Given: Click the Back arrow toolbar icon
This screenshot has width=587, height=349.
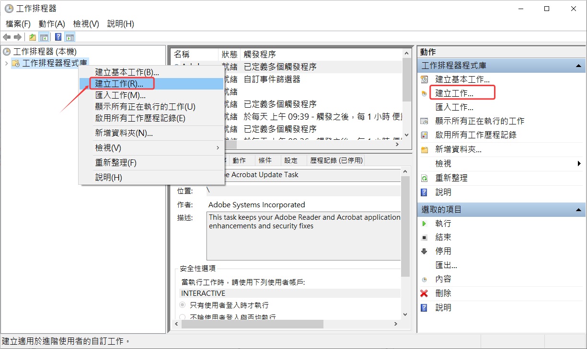Looking at the screenshot, I should [7, 37].
